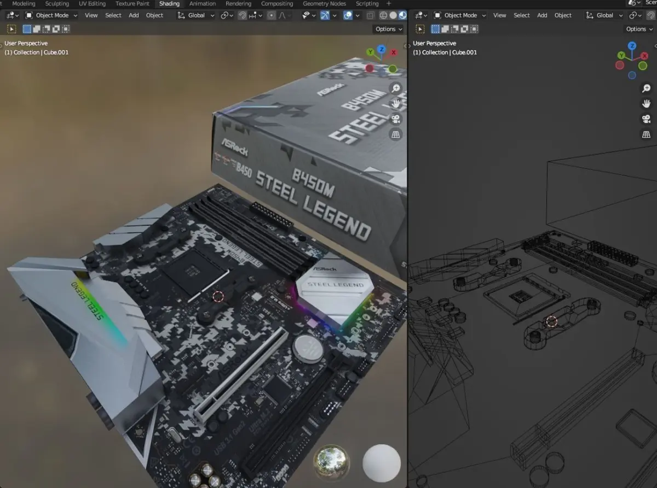Choose Extend selection mode in right viewport
Image resolution: width=657 pixels, height=488 pixels.
(445, 29)
